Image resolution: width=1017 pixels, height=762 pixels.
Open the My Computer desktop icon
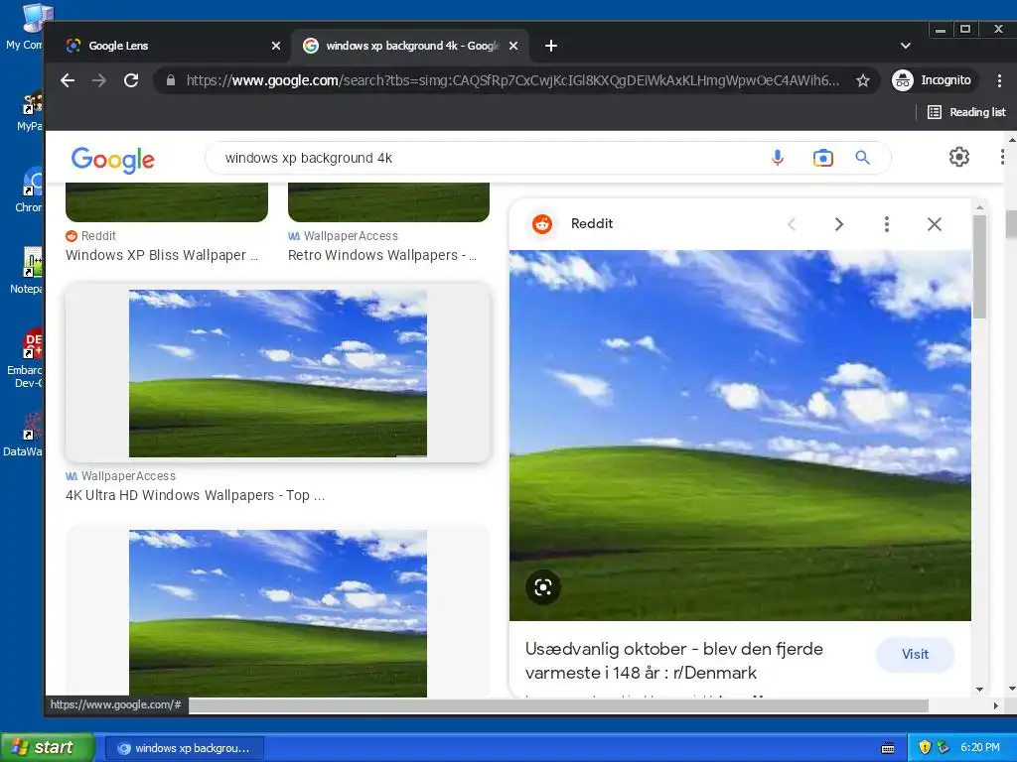(x=26, y=27)
